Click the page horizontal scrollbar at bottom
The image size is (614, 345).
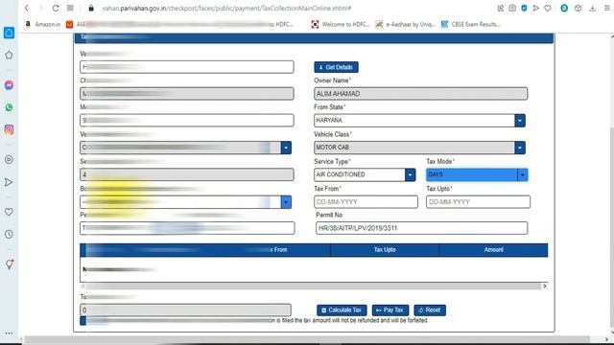click(307, 339)
